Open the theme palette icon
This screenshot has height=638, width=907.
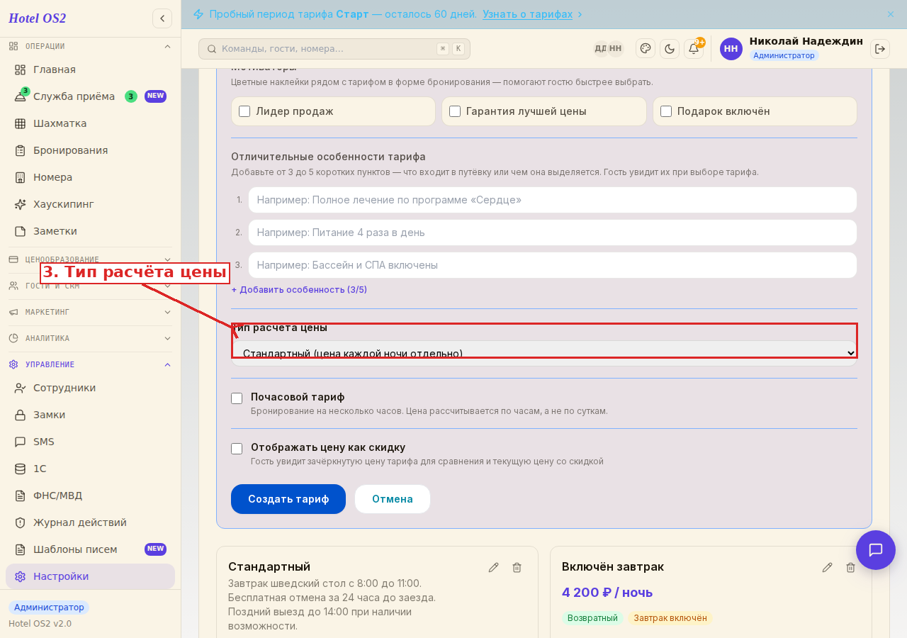(x=646, y=48)
